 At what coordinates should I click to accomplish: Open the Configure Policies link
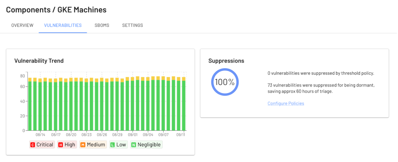(x=286, y=103)
